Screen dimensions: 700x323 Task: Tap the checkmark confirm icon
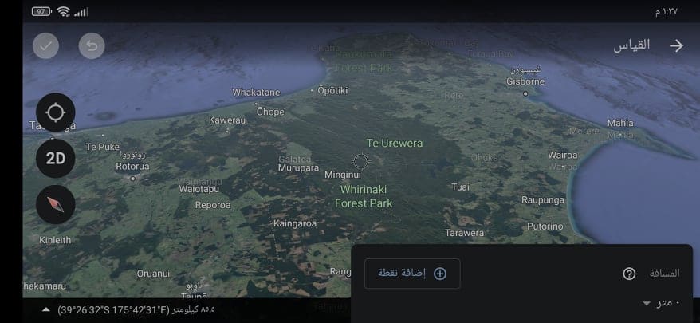point(45,45)
